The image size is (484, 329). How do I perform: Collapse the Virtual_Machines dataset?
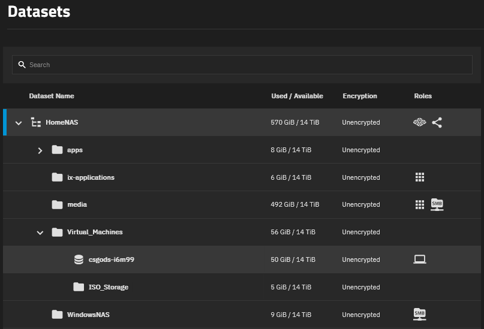point(40,233)
